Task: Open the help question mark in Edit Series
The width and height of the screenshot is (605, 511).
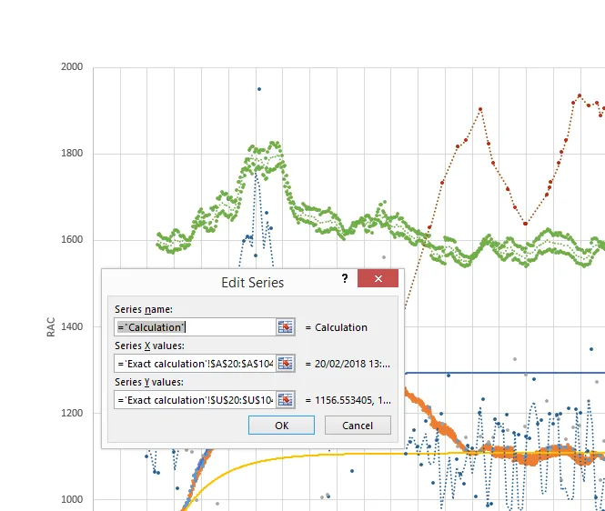Action: coord(345,278)
